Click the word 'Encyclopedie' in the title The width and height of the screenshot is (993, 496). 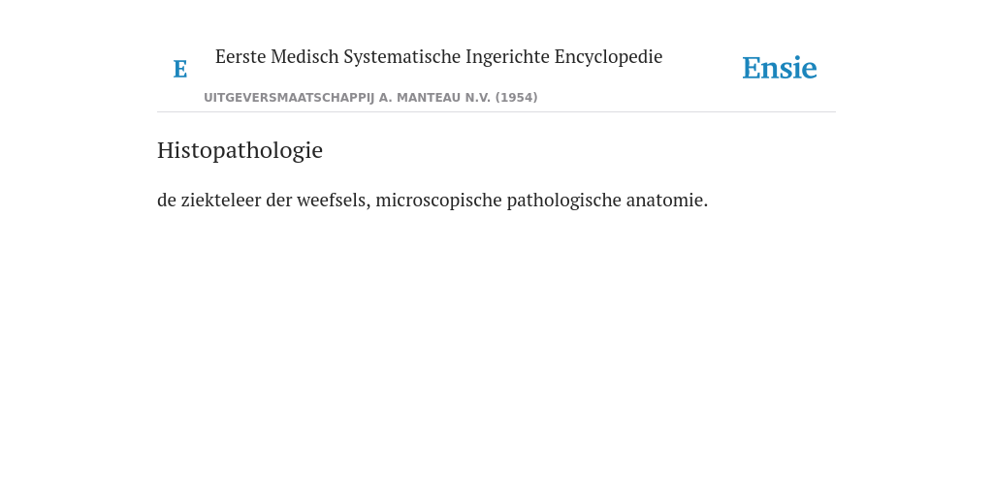[x=609, y=56]
